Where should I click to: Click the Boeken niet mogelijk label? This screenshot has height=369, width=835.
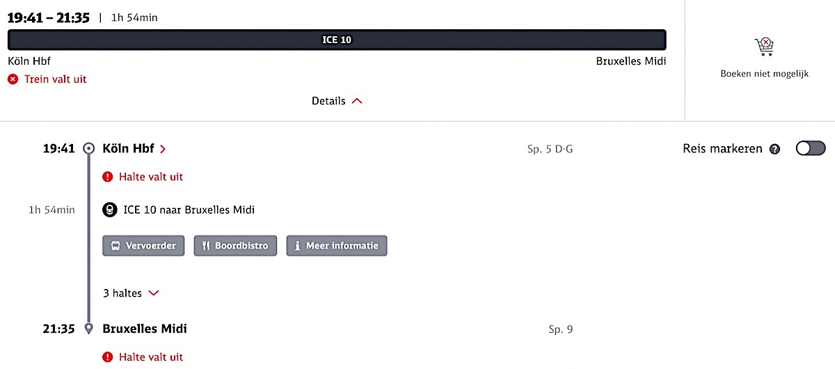pyautogui.click(x=764, y=74)
